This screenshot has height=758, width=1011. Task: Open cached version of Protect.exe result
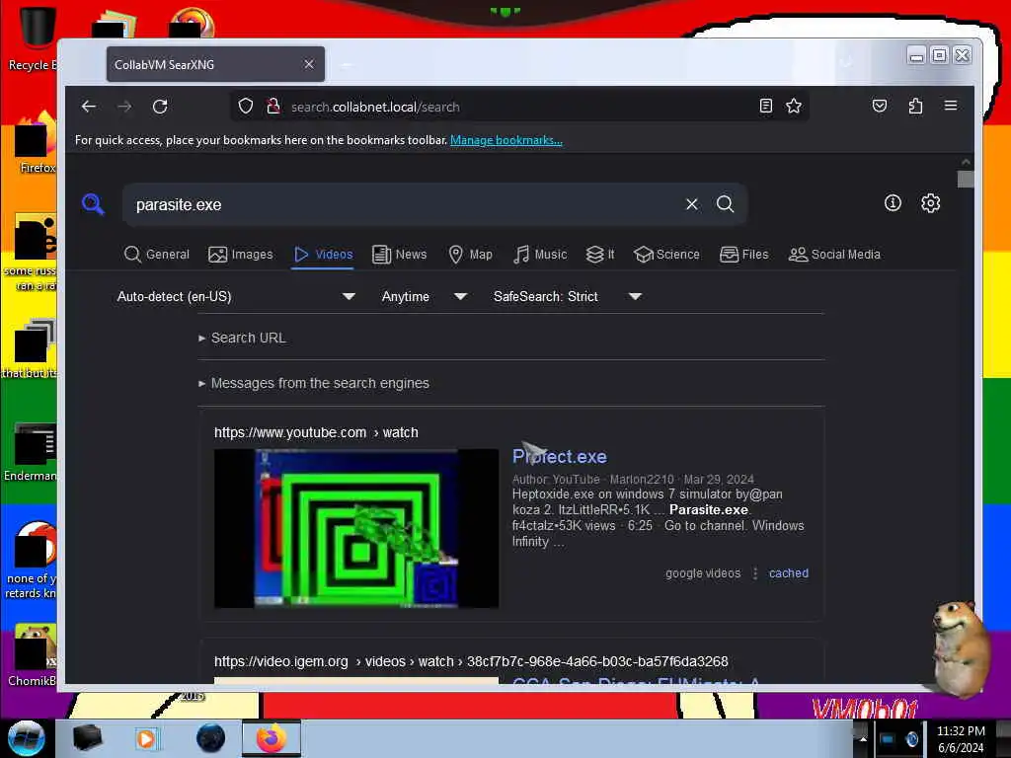[x=788, y=573]
